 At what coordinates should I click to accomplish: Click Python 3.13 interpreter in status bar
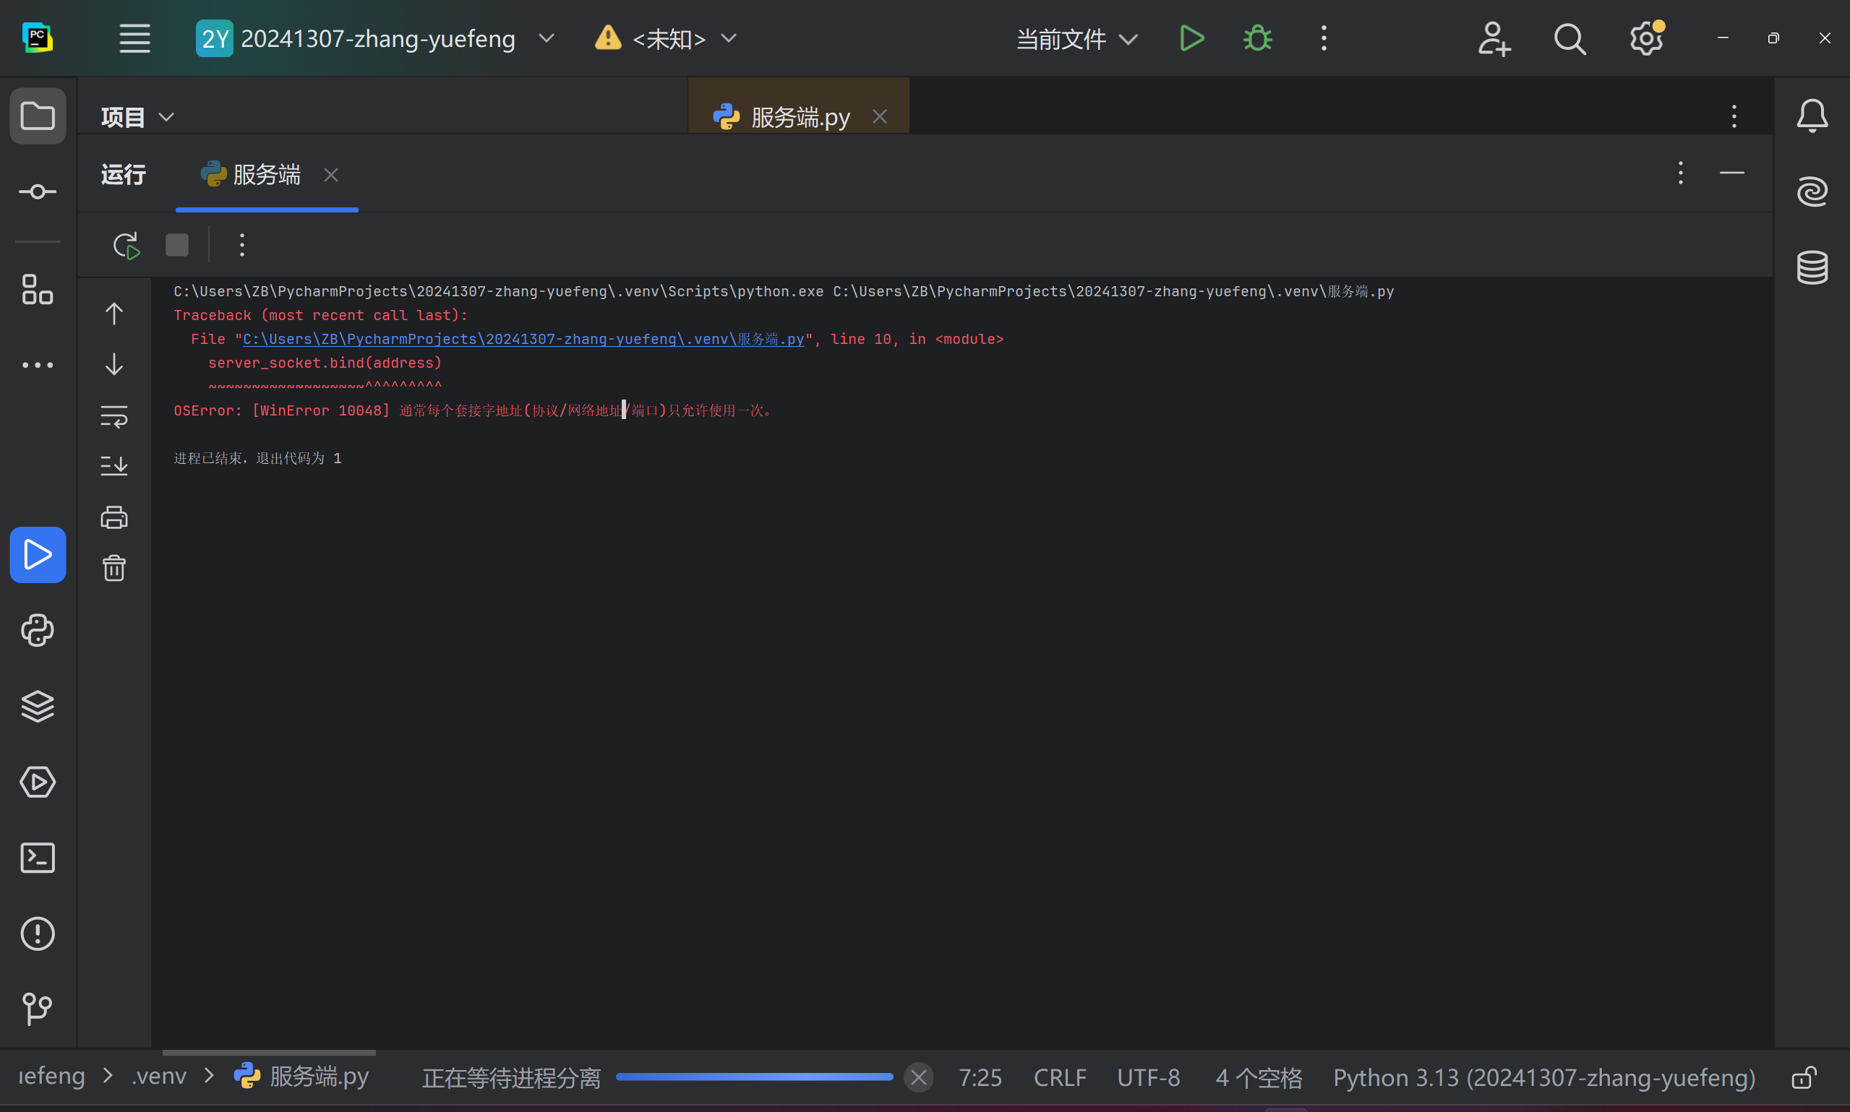(x=1543, y=1077)
